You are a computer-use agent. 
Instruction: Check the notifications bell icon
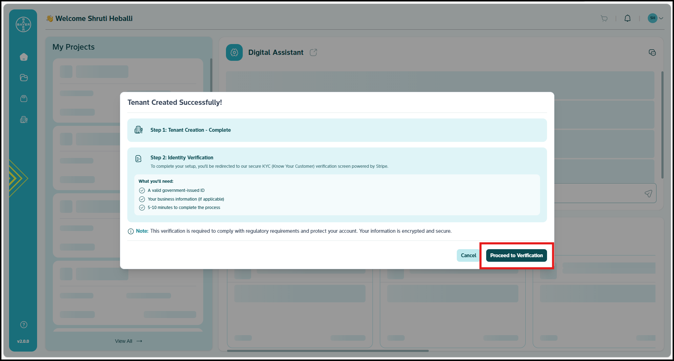627,19
